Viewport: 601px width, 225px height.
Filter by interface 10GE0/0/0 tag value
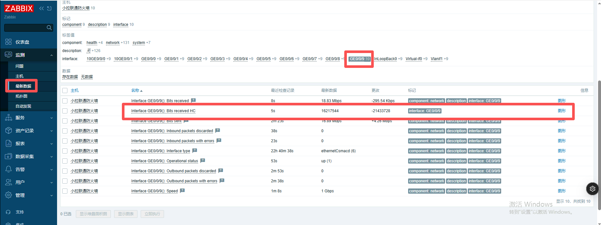[x=96, y=59]
